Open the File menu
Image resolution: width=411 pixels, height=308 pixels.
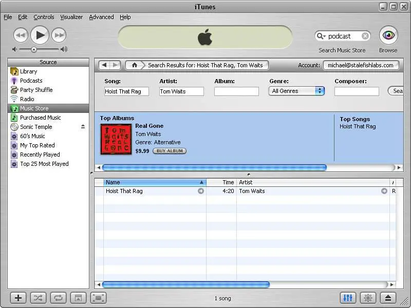click(x=8, y=17)
